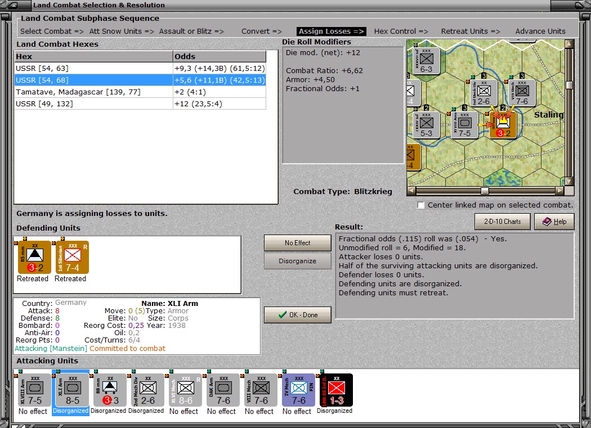Viewport: 591px width, 428px height.
Task: Select the 1st Siberian 7-4 defending unit
Action: (x=73, y=258)
